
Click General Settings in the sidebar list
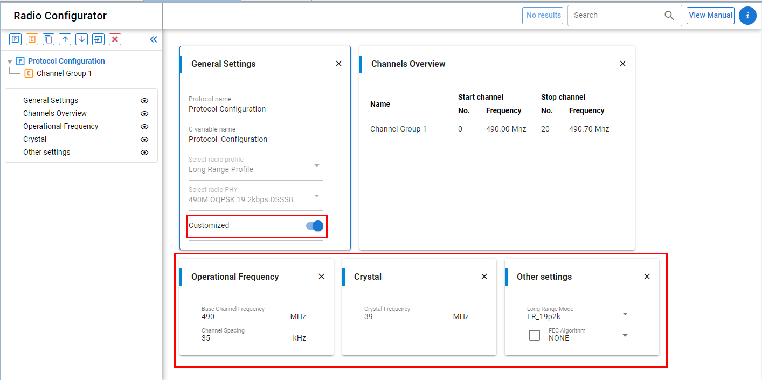51,100
